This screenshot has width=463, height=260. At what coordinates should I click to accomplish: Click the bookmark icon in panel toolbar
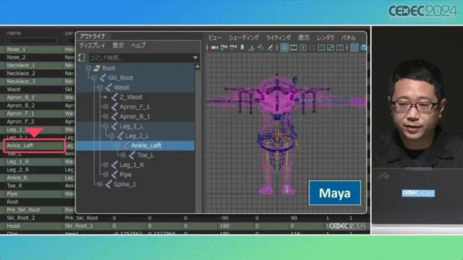point(243,48)
